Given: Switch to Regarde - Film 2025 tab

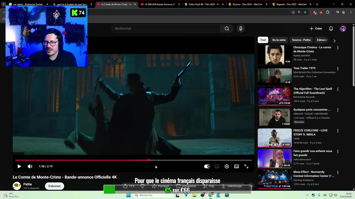Looking at the screenshot, I should pyautogui.click(x=292, y=4).
